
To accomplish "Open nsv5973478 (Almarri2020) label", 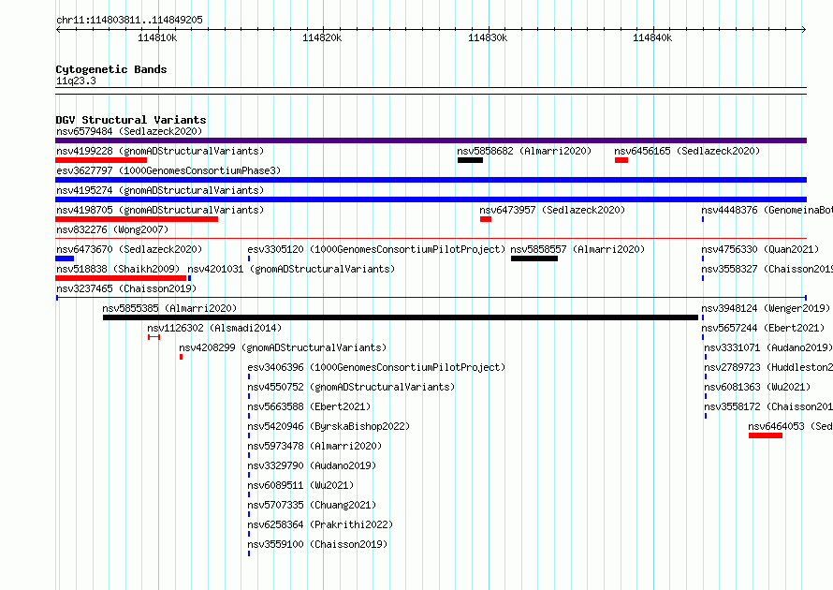I will 314,446.
